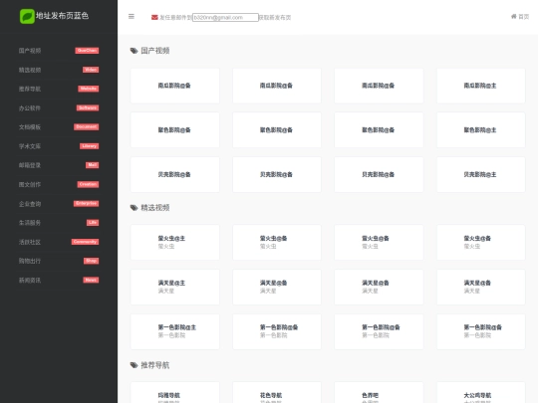Click the red envelope mail icon
Screen dimensions: 538x403
(x=154, y=17)
